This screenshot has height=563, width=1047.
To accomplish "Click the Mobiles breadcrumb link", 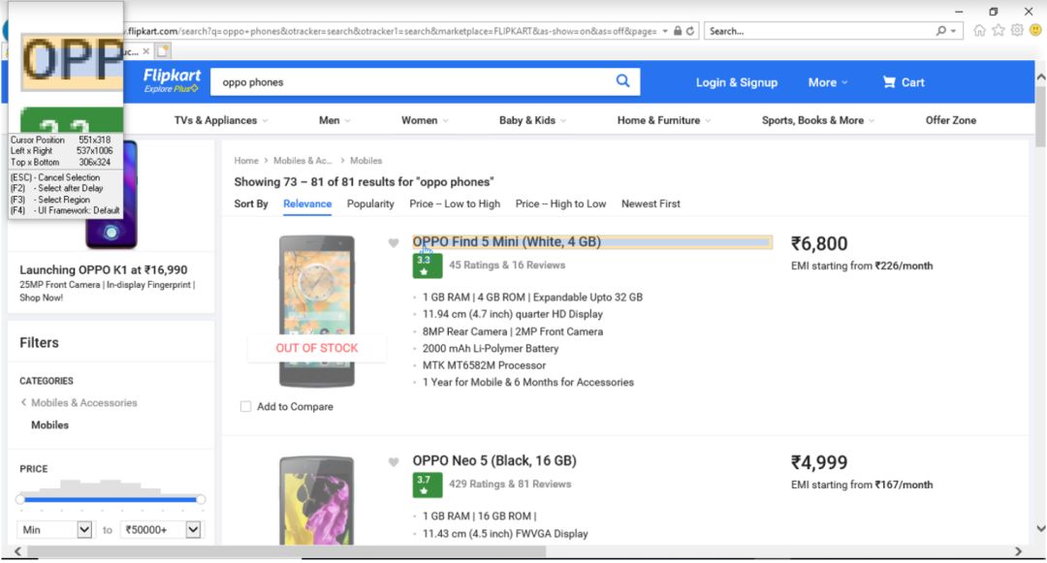I will pyautogui.click(x=365, y=161).
